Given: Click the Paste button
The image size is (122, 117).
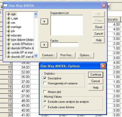Looking at the screenshot, I should [99, 21].
